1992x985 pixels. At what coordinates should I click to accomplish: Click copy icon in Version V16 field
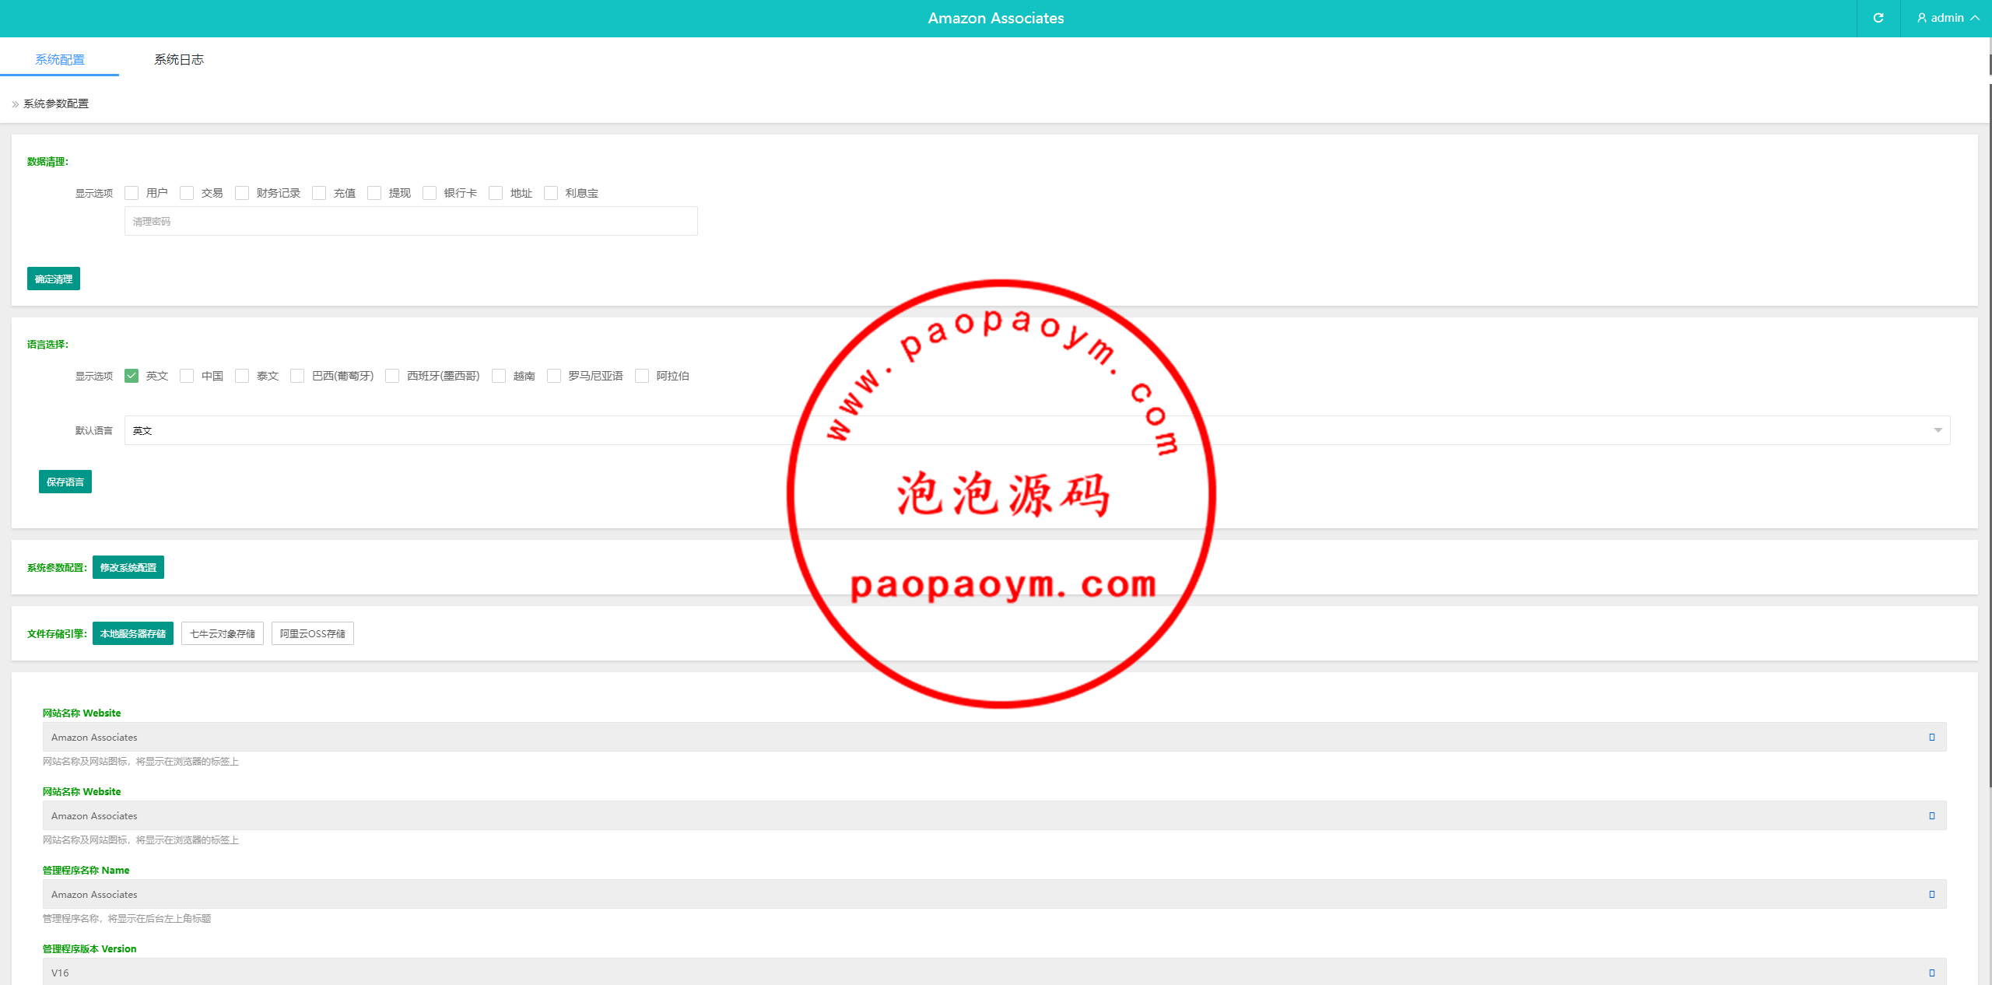(x=1932, y=973)
